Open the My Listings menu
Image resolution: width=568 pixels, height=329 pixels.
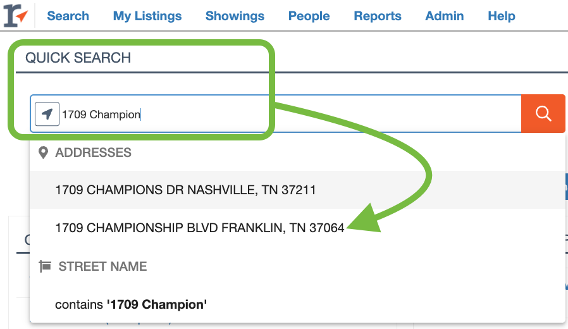147,16
